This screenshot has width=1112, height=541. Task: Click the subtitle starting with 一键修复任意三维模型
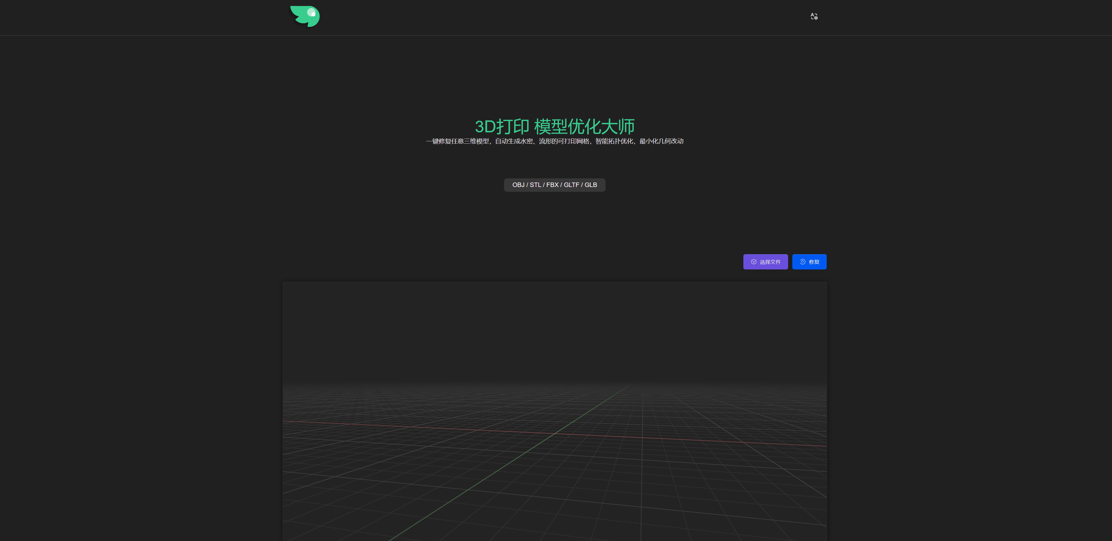[x=554, y=141]
